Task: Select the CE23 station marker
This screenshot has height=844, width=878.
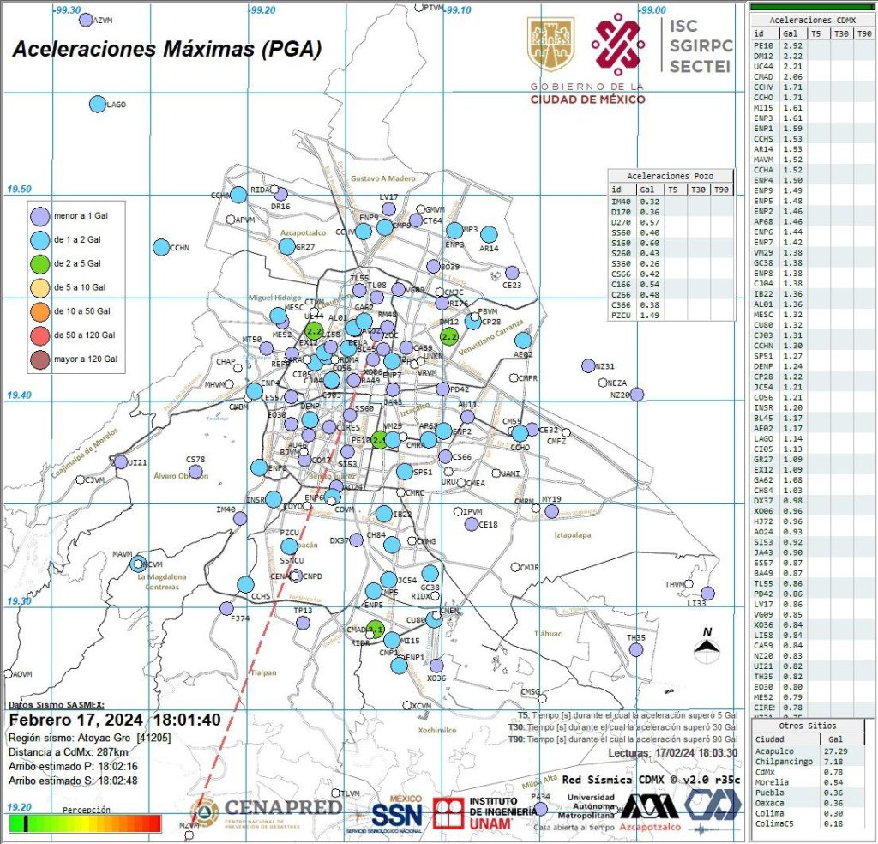Action: click(x=512, y=273)
